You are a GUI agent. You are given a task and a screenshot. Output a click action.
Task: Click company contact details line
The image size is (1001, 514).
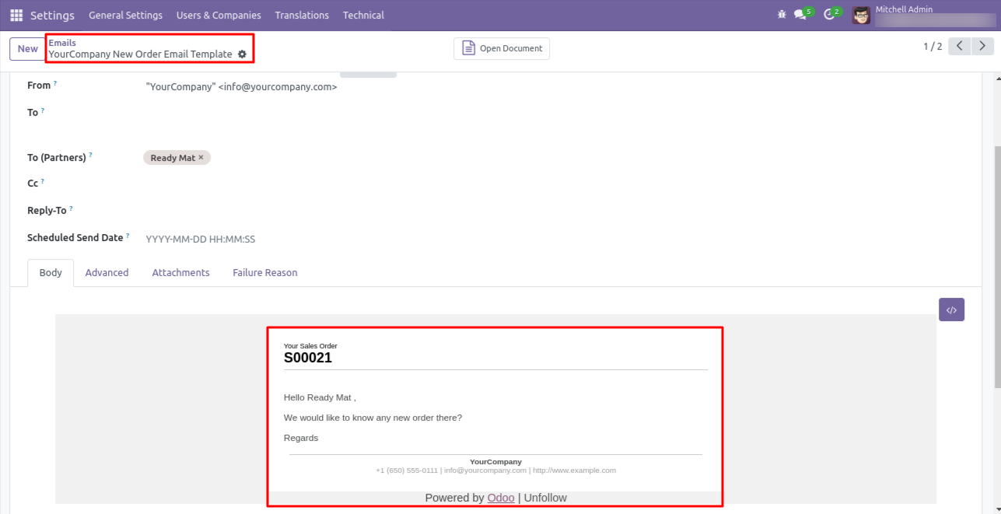pos(495,470)
